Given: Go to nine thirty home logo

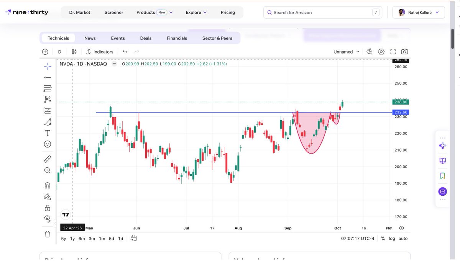Looking at the screenshot, I should (27, 12).
